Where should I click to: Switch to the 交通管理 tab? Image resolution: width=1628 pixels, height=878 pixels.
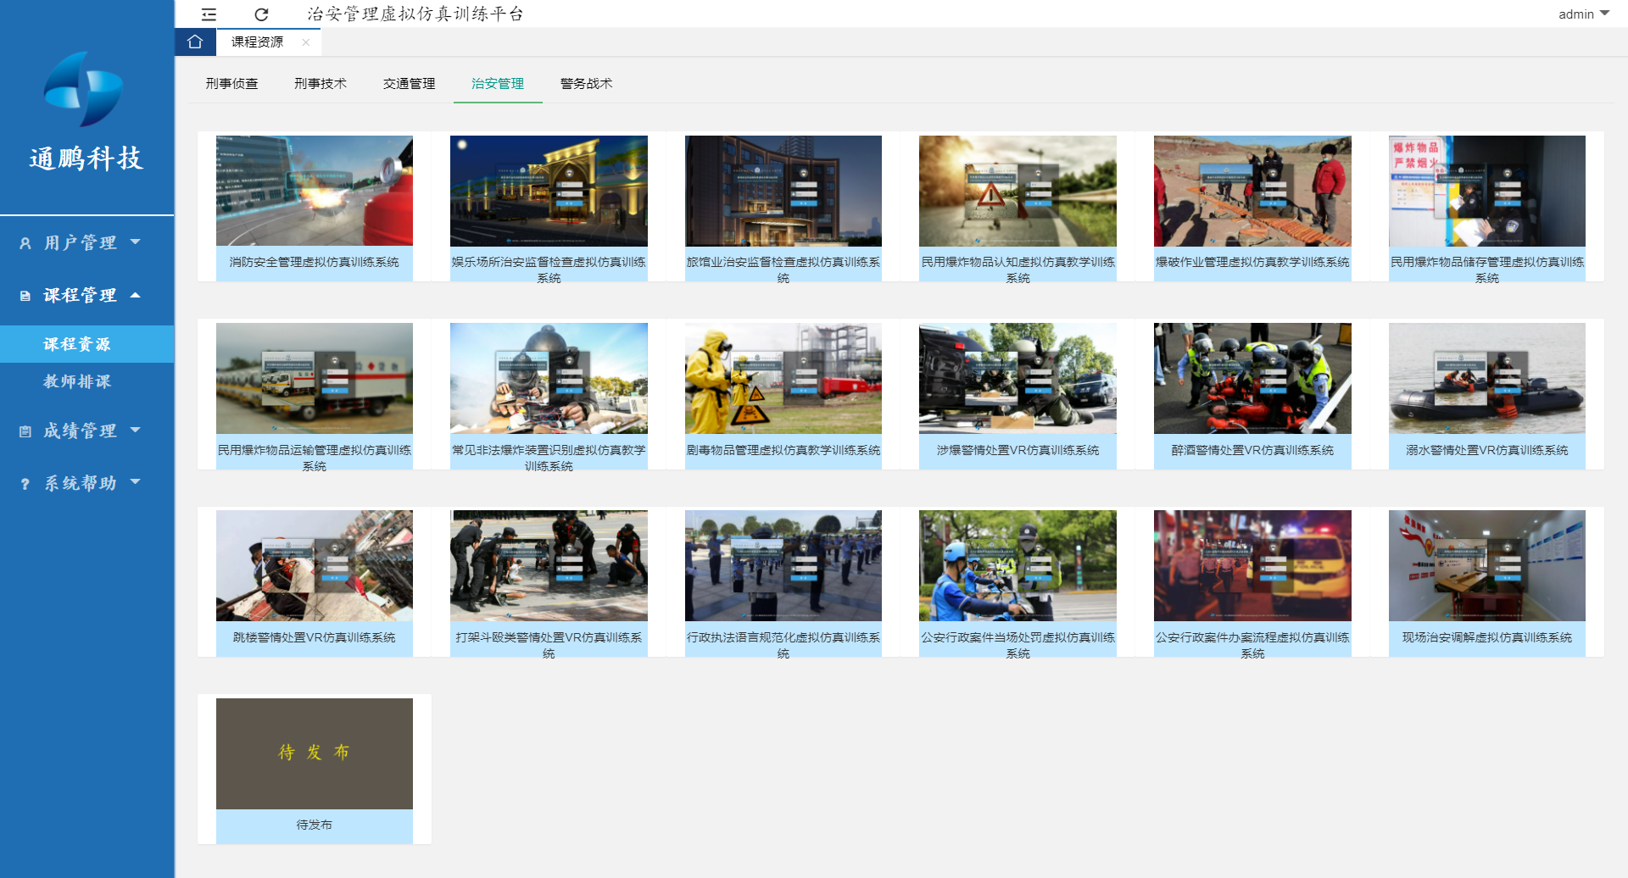(x=409, y=83)
